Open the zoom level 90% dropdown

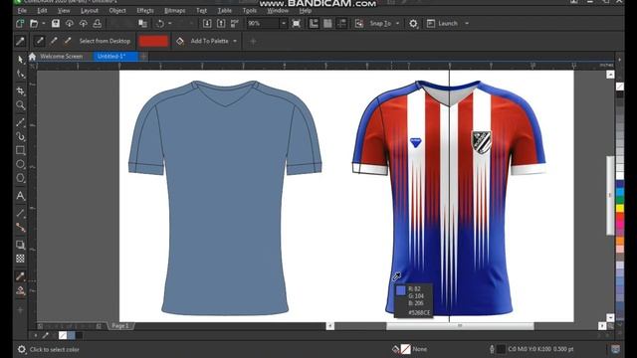point(284,24)
